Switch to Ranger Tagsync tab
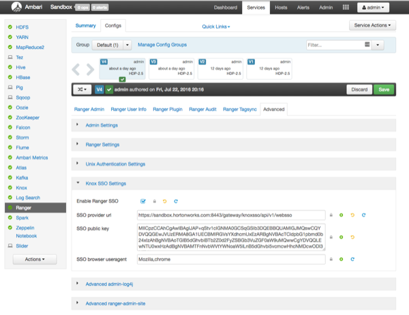The height and width of the screenshot is (315, 409). (x=240, y=109)
